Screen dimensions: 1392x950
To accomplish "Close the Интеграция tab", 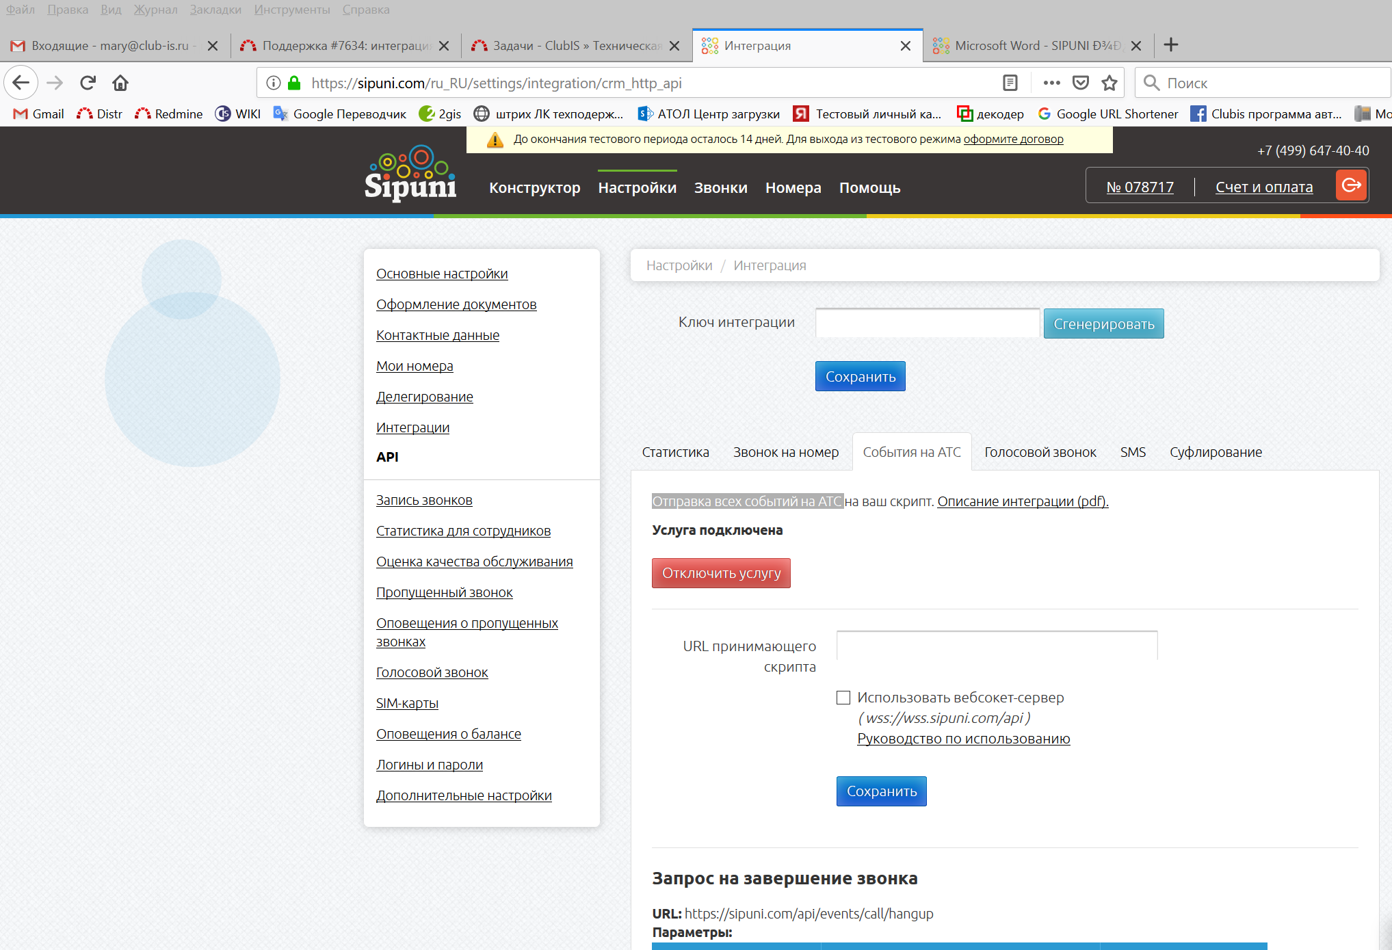I will coord(906,46).
